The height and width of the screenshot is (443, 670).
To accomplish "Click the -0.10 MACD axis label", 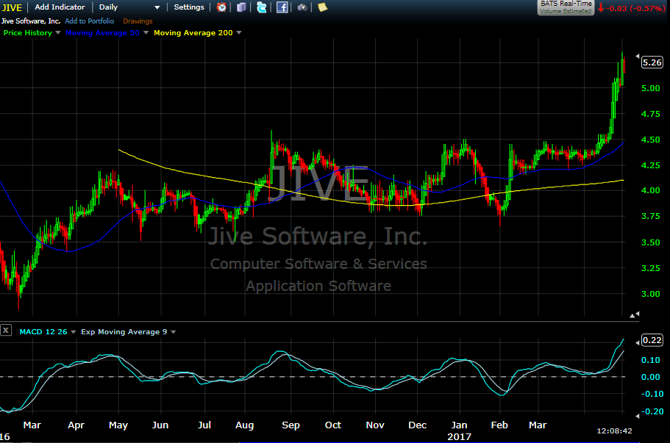I will 652,394.
